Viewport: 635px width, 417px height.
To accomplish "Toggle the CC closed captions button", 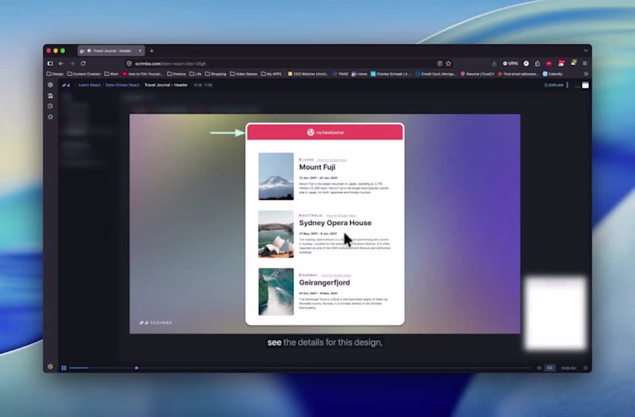I will point(550,368).
